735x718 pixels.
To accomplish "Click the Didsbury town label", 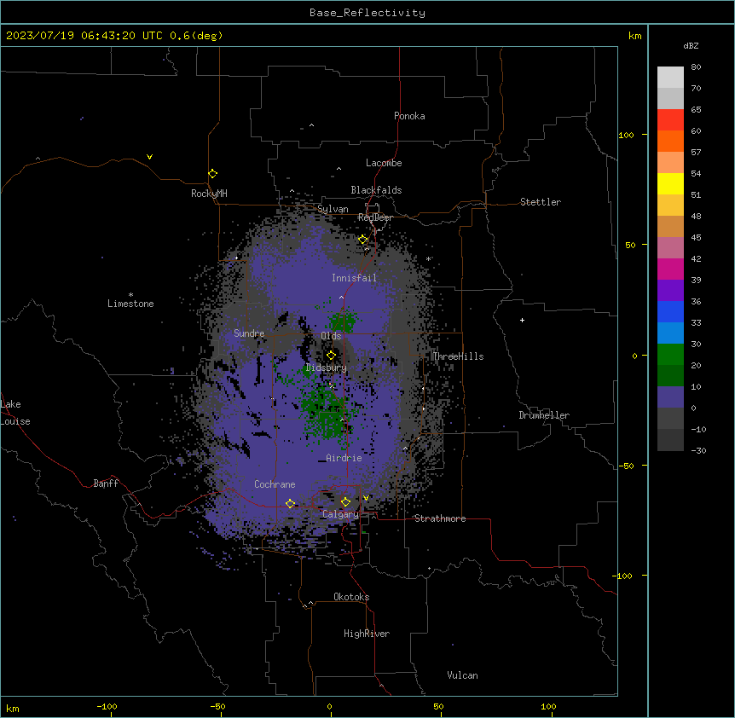I will [327, 368].
